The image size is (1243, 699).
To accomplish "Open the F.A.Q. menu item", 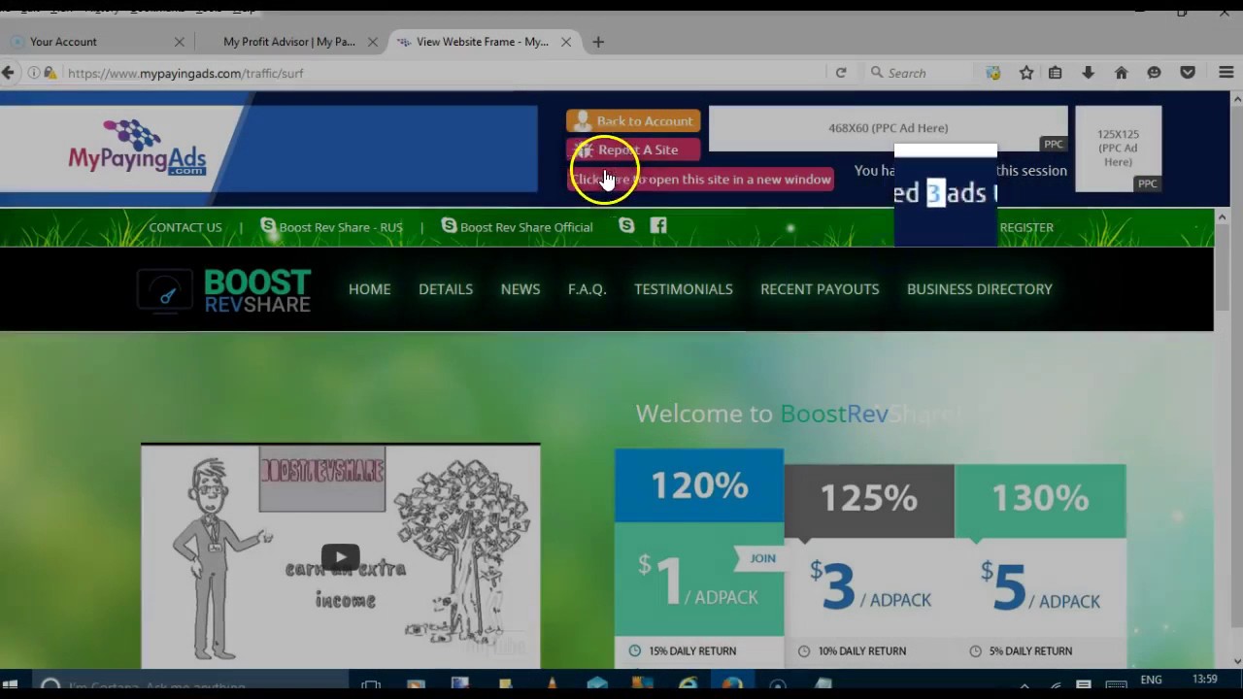I will [588, 289].
